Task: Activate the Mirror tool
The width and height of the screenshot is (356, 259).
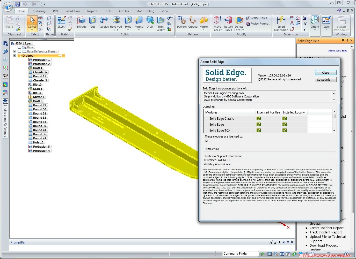Action: pos(204,22)
